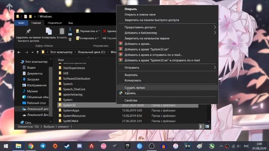Choose Открыть in the context menu
This screenshot has height=151, width=269.
(x=167, y=9)
